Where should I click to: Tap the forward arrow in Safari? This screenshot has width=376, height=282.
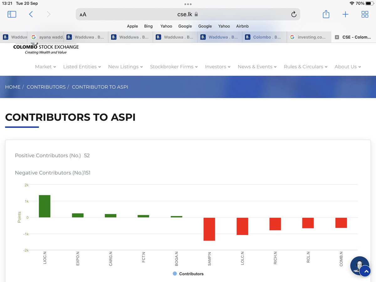tap(49, 14)
